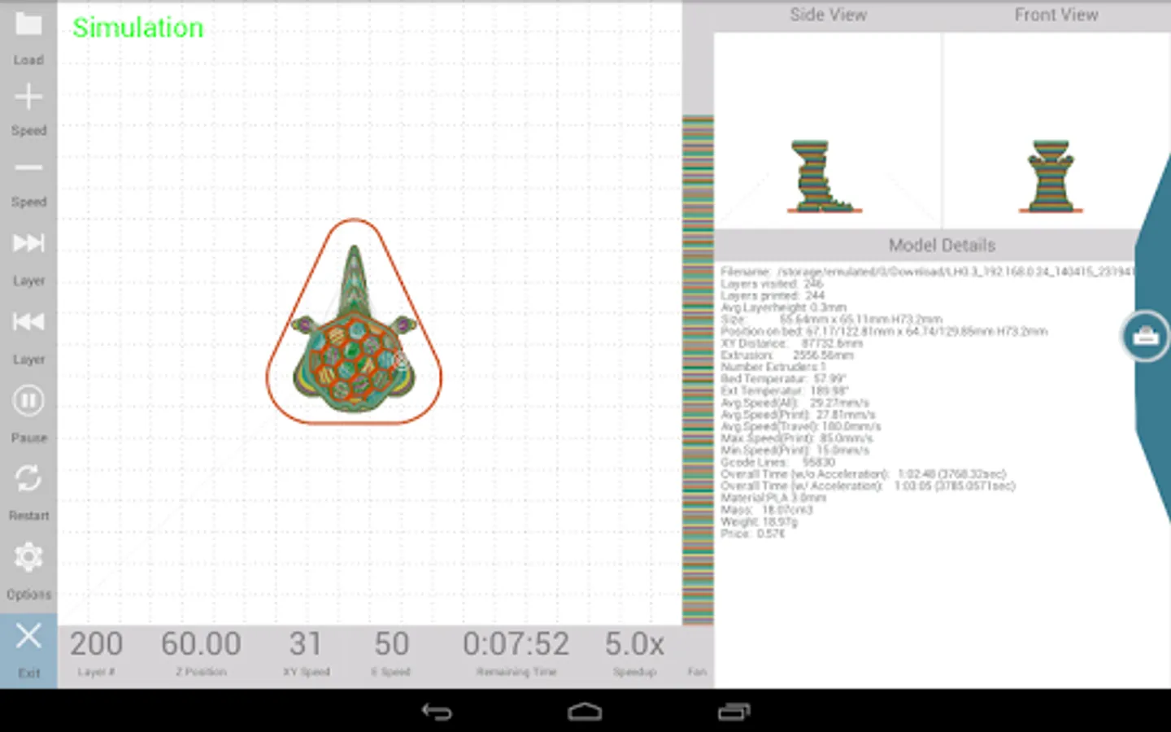Tap the printer icon on the teal side panel
The width and height of the screenshot is (1171, 732).
[x=1145, y=335]
